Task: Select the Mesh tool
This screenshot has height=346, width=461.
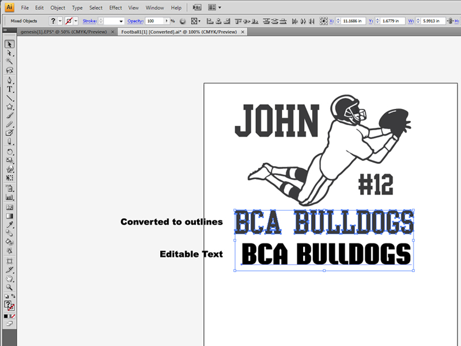Action: point(9,207)
